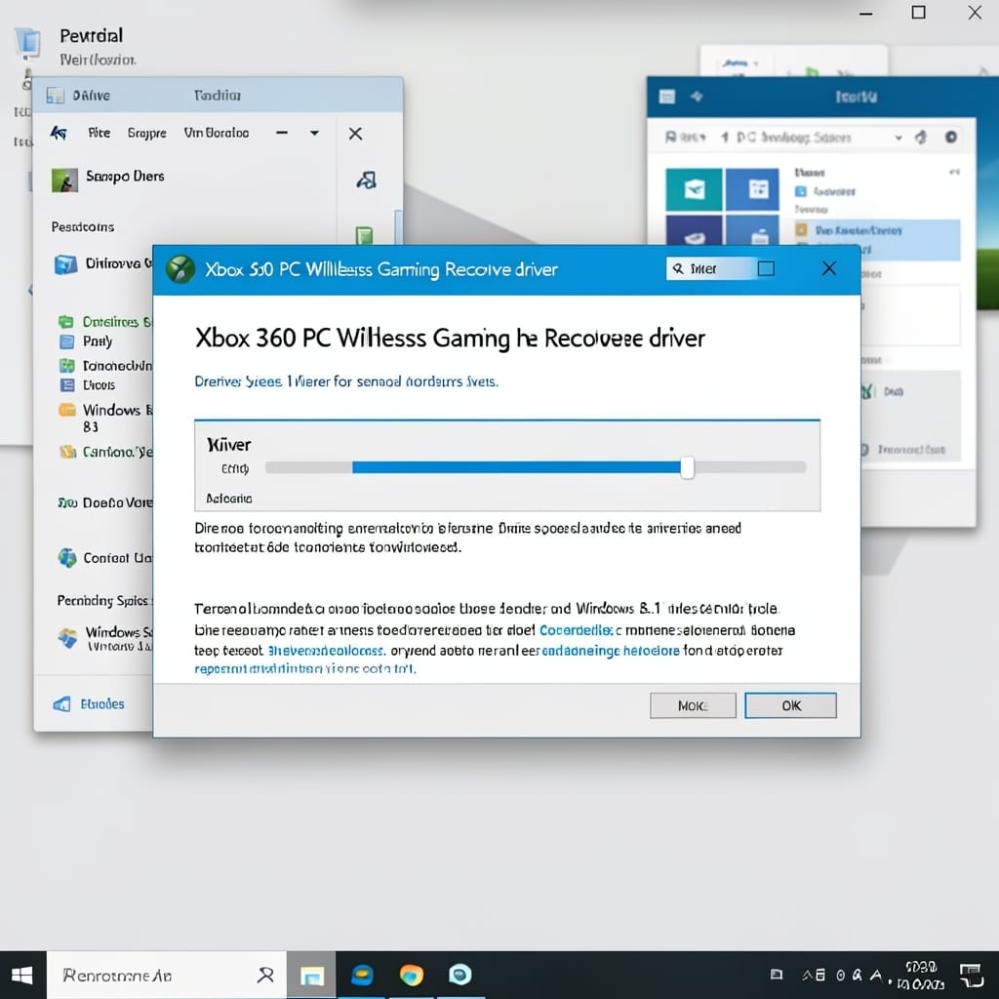Viewport: 999px width, 999px height.
Task: Click the system tray clock
Action: coord(920,976)
